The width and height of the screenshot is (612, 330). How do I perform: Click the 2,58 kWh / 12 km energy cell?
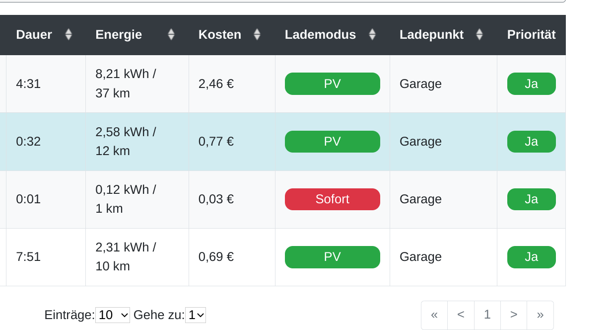(126, 142)
